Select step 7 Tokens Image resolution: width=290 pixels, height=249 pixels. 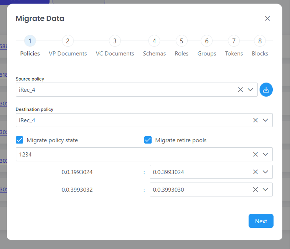click(x=234, y=41)
